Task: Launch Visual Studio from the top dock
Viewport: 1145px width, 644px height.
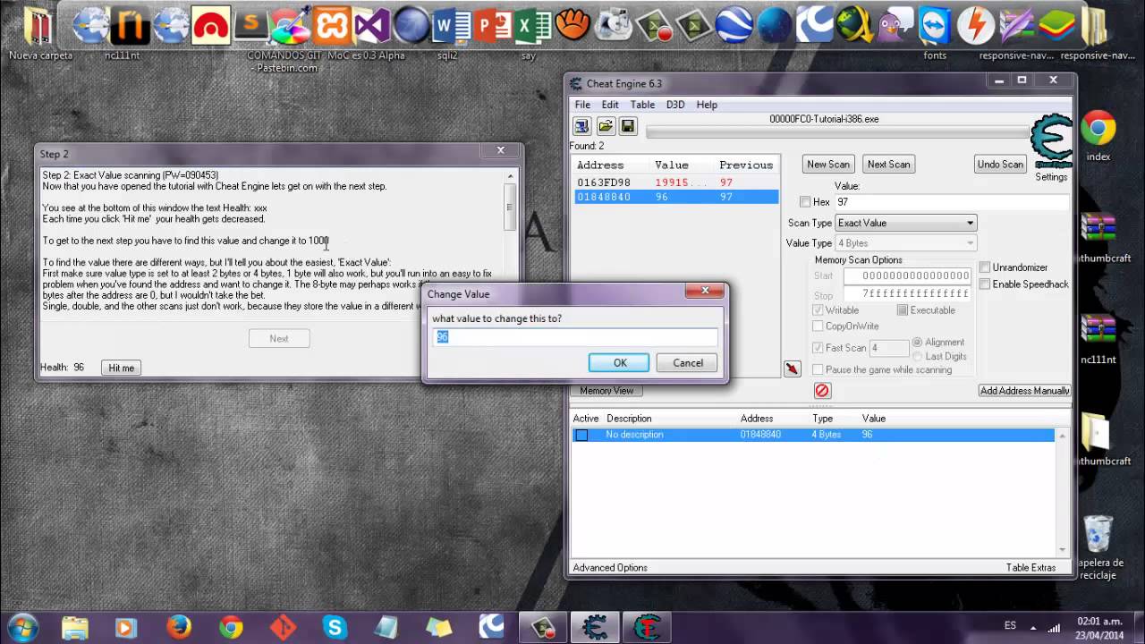Action: [373, 26]
